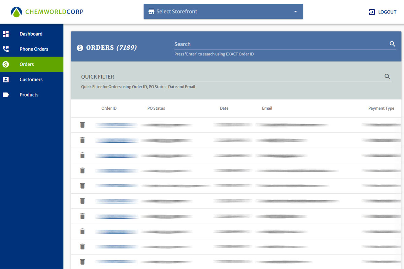
Task: Click trash icon in third order row
Action: [82, 155]
